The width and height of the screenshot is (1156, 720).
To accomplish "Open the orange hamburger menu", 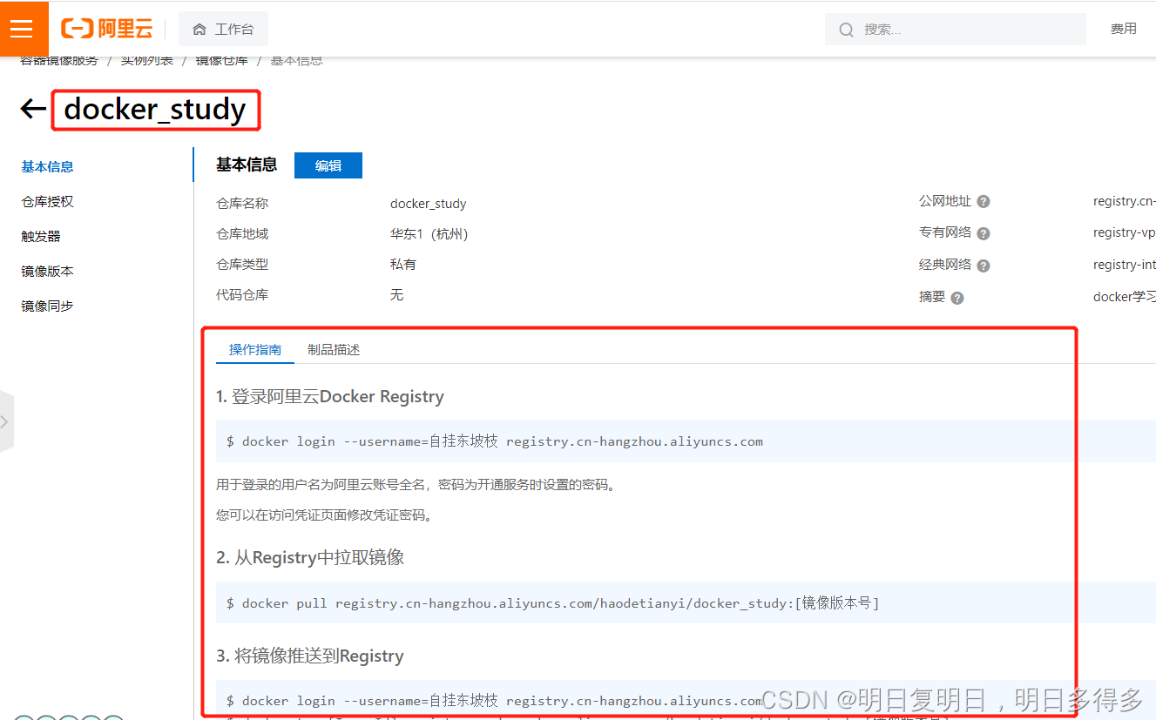I will pos(21,29).
